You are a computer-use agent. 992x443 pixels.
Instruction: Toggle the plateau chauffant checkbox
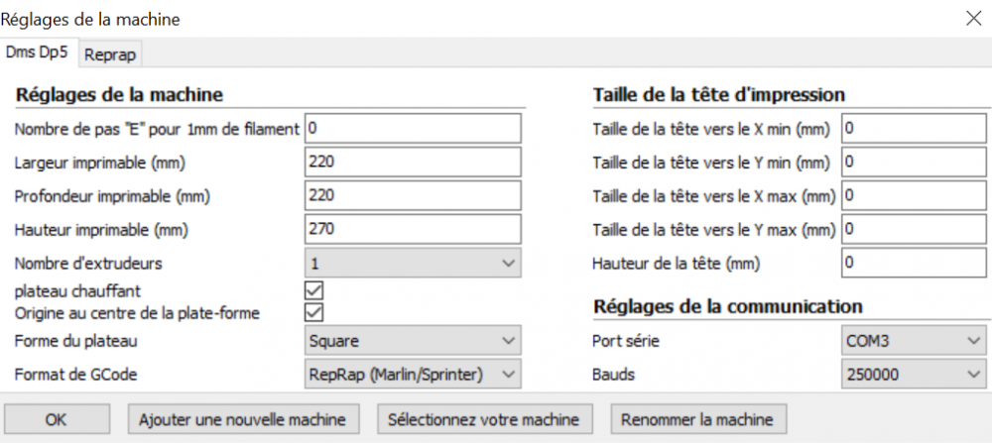tap(314, 291)
